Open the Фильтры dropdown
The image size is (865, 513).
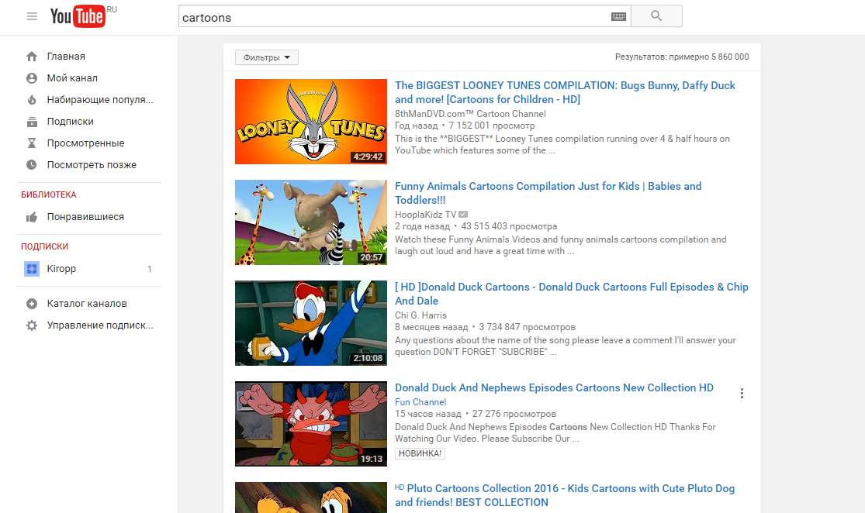click(266, 57)
